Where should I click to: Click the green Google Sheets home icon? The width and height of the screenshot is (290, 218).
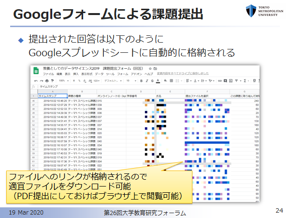point(36,71)
